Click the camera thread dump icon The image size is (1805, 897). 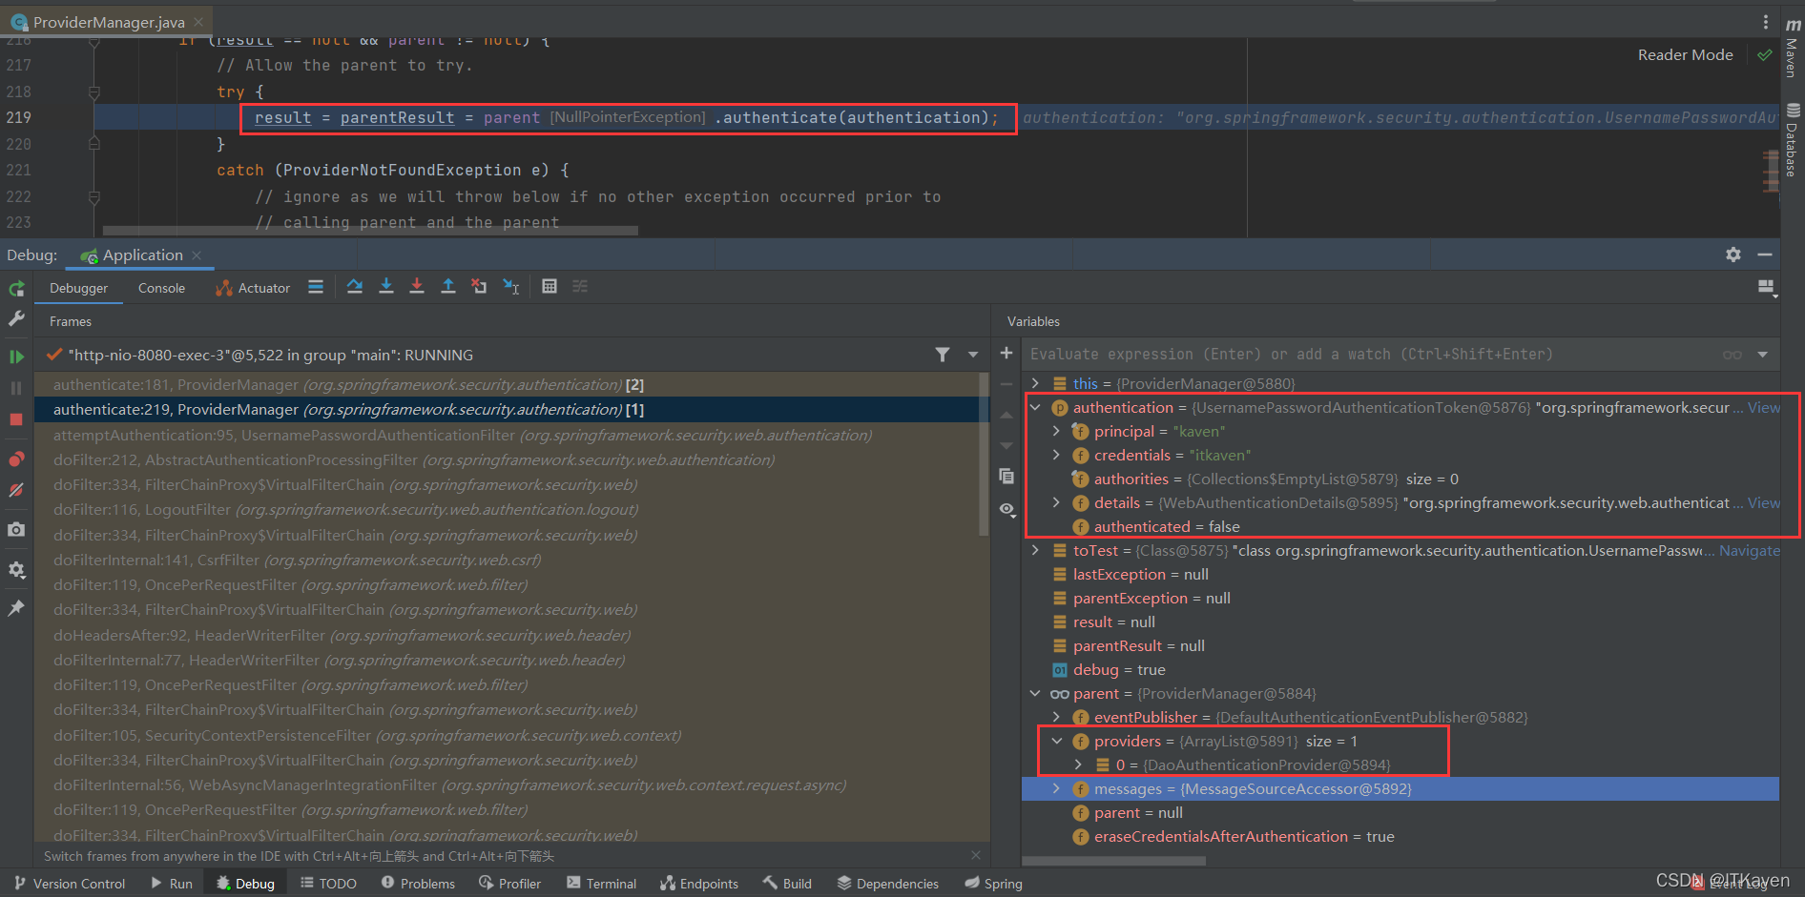pyautogui.click(x=16, y=529)
